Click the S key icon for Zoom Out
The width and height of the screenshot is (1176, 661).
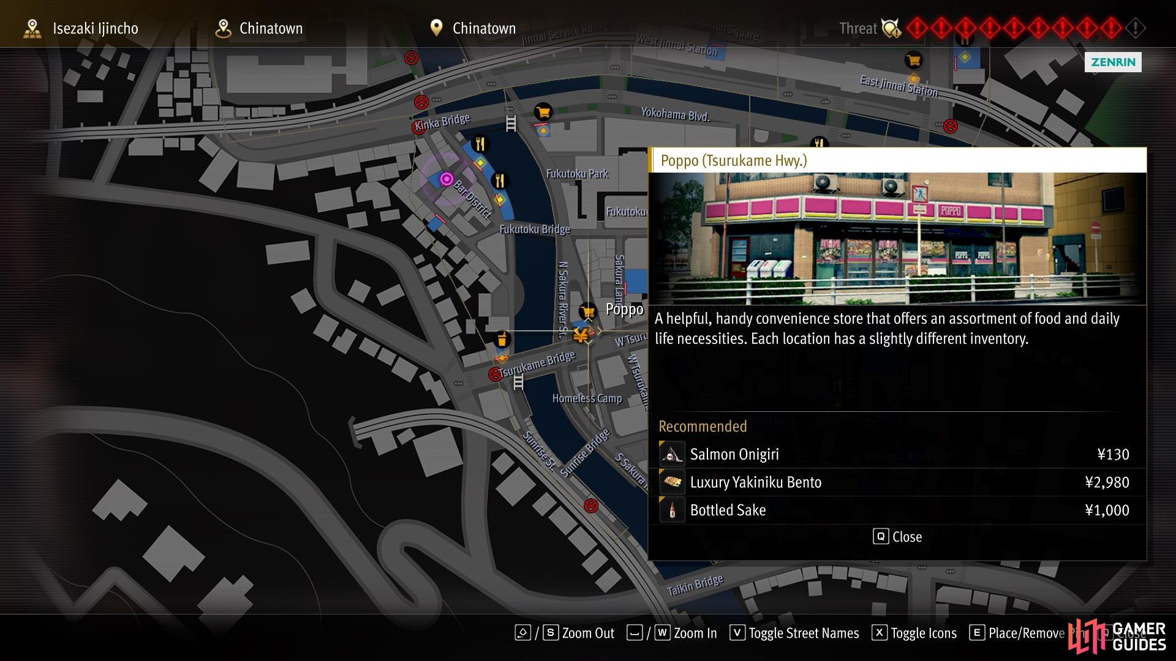[x=551, y=633]
